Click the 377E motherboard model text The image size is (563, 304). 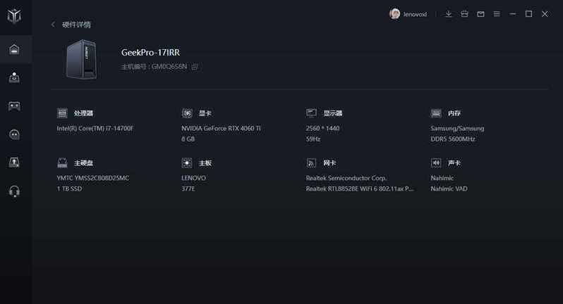pyautogui.click(x=188, y=189)
